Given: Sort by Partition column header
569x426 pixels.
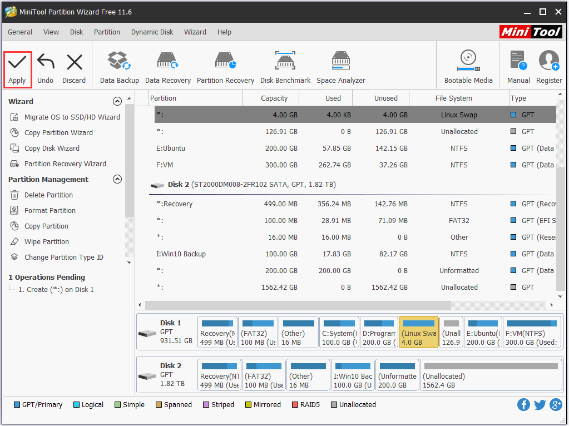Looking at the screenshot, I should [x=196, y=98].
